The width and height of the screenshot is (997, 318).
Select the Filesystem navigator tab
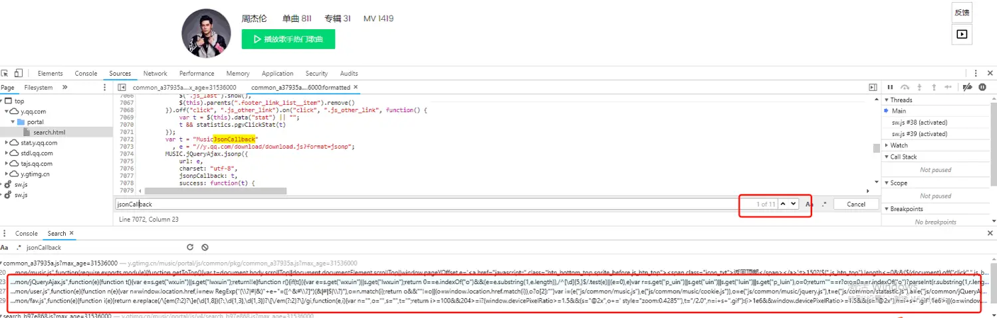39,87
